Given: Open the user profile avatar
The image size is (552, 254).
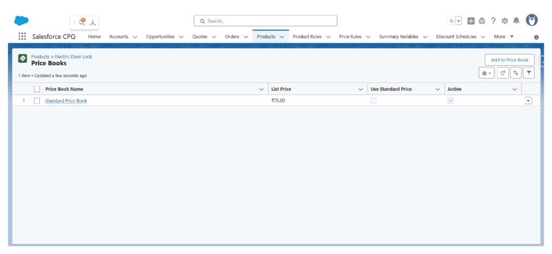Looking at the screenshot, I should click(x=532, y=20).
